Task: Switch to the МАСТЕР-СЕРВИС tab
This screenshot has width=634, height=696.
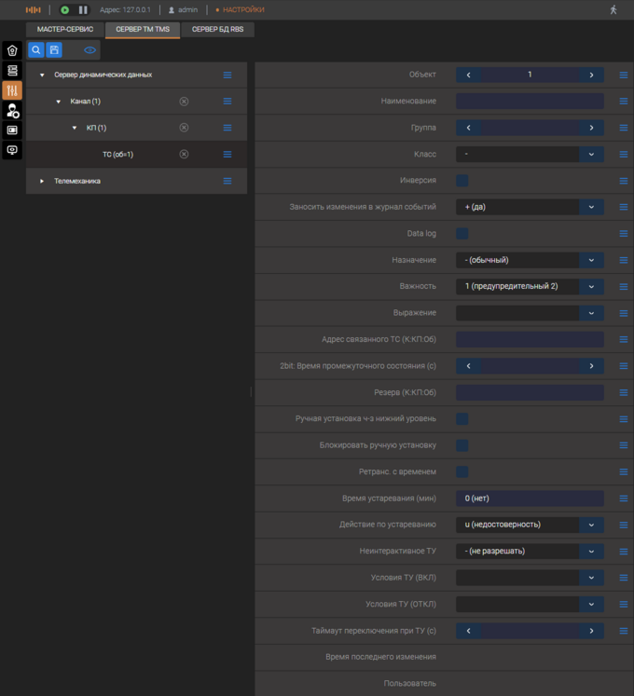Action: pos(65,30)
